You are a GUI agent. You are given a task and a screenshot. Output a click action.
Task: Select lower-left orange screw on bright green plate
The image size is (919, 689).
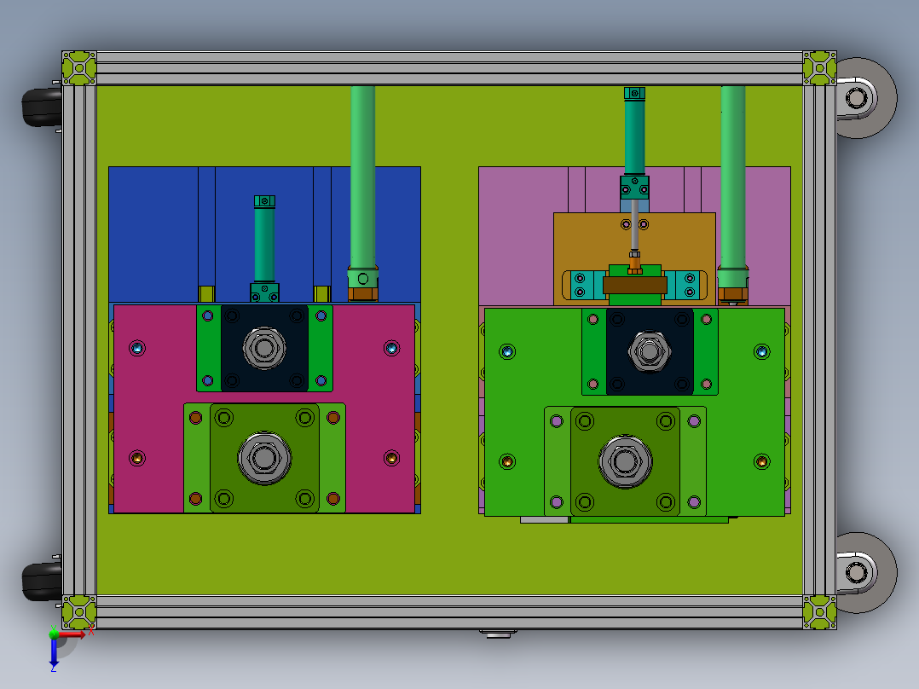point(507,461)
